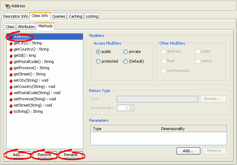The image size is (237, 165).
Task: Click the Dimensionality column header in Parameters
Action: point(192,129)
